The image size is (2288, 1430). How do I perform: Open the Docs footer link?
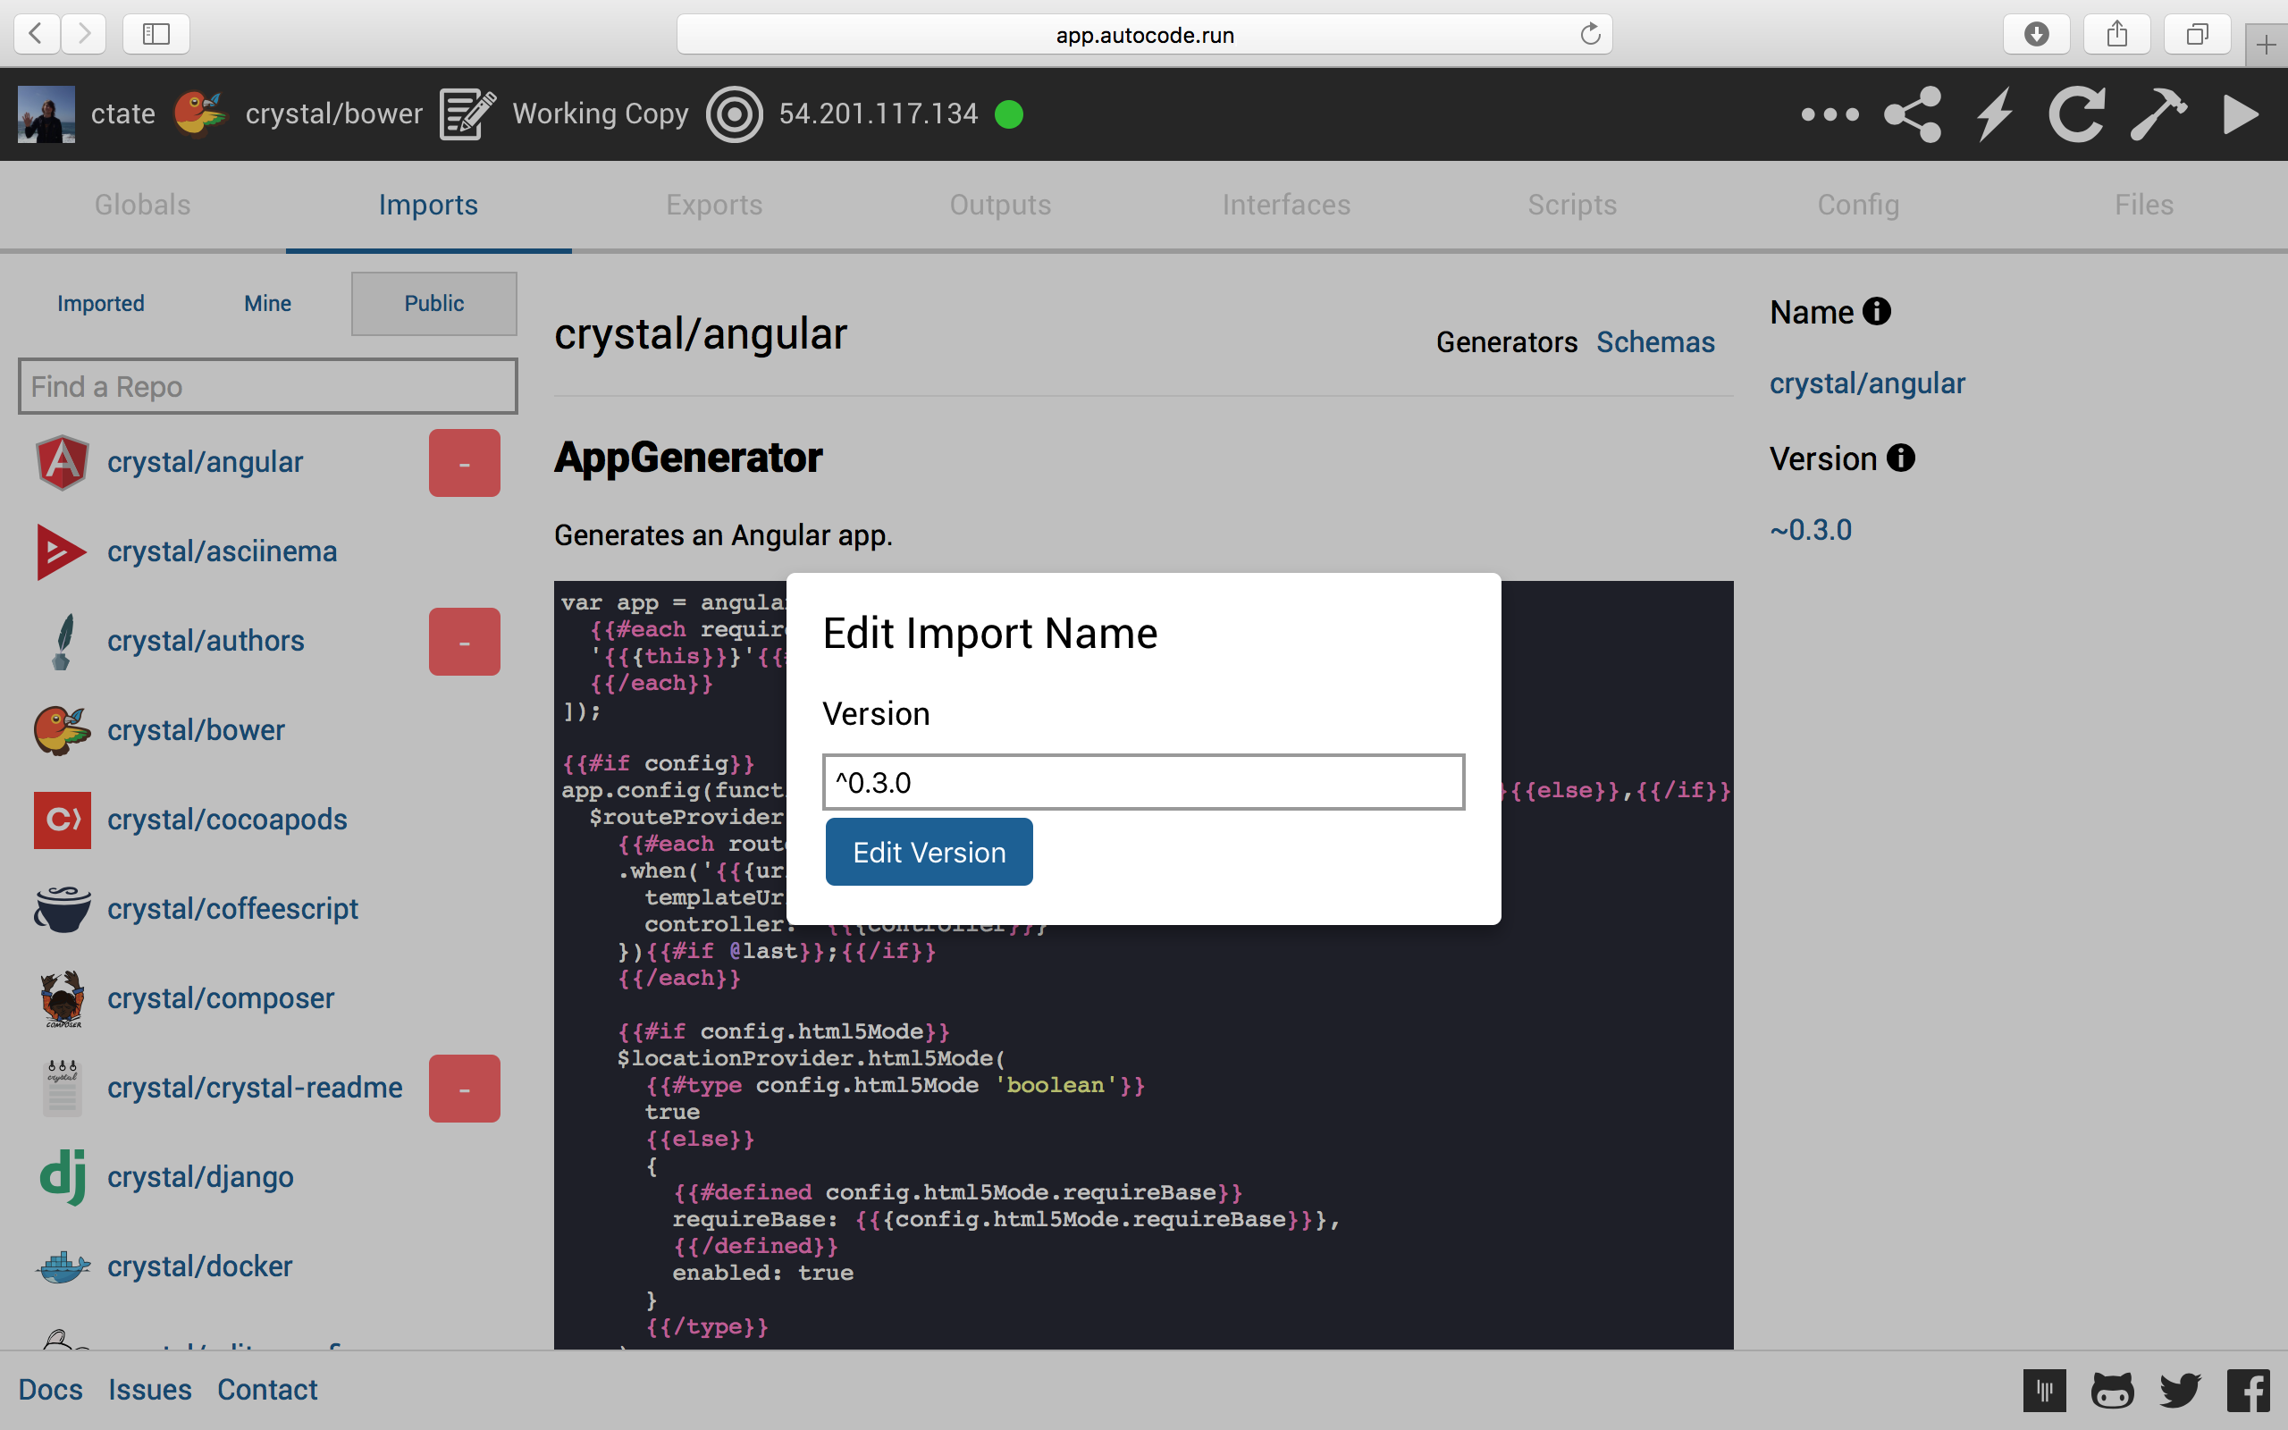point(51,1389)
